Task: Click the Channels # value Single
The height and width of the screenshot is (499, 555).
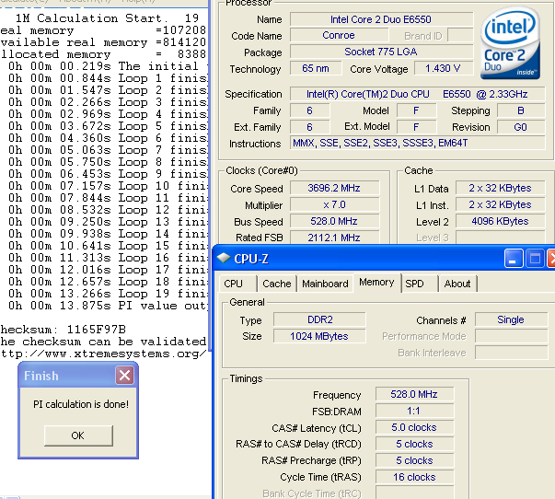Action: tap(511, 319)
